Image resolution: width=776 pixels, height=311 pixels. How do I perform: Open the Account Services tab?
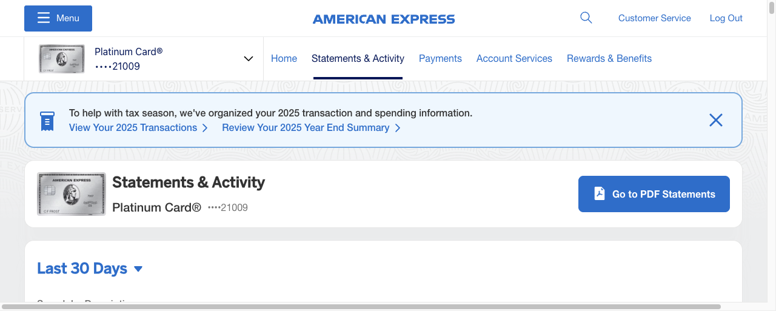point(514,59)
